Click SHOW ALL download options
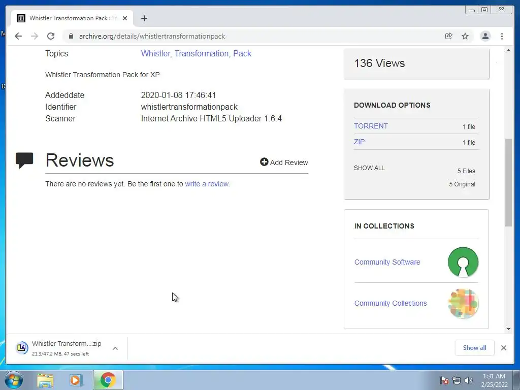 (x=369, y=168)
